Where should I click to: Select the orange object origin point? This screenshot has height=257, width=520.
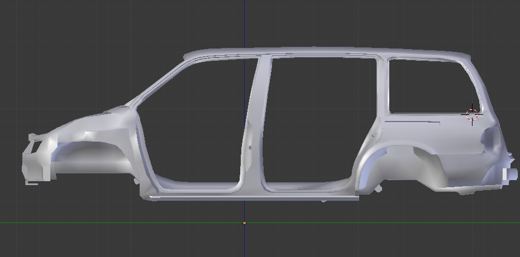click(x=245, y=223)
